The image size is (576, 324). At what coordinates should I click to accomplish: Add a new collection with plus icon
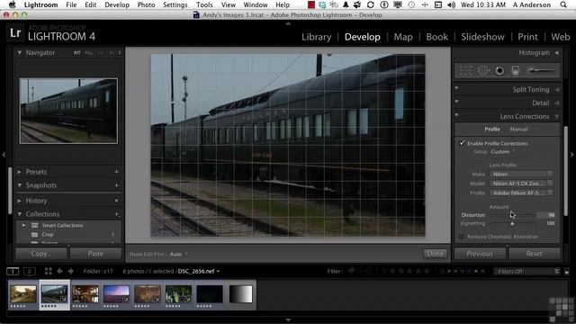pos(116,214)
